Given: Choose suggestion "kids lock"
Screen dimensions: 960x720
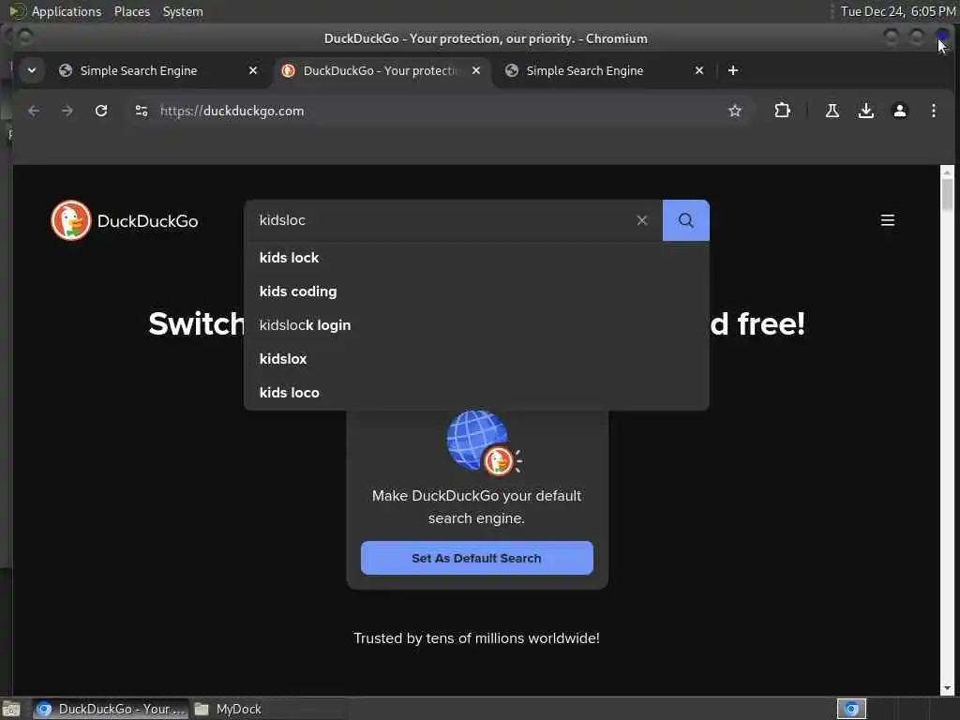Looking at the screenshot, I should pyautogui.click(x=476, y=258).
